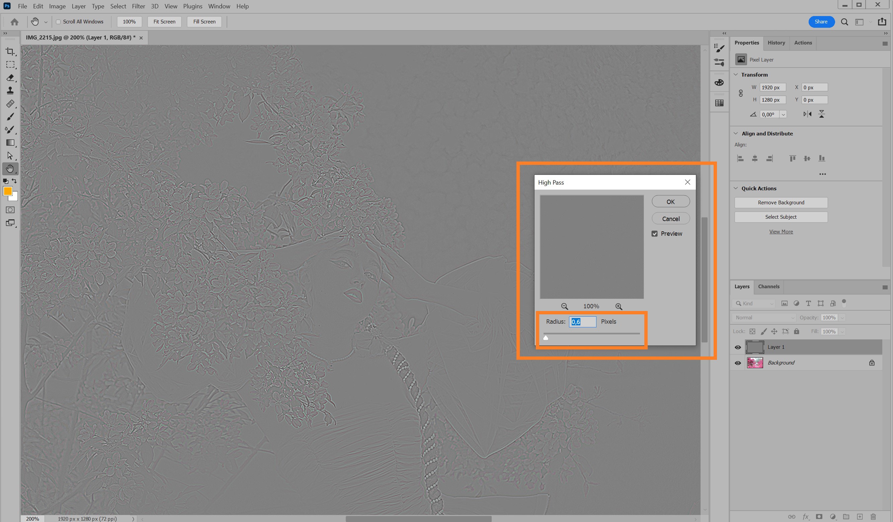Screen dimensions: 893x522
Task: Enable Scroll All Windows checkbox
Action: pyautogui.click(x=58, y=22)
